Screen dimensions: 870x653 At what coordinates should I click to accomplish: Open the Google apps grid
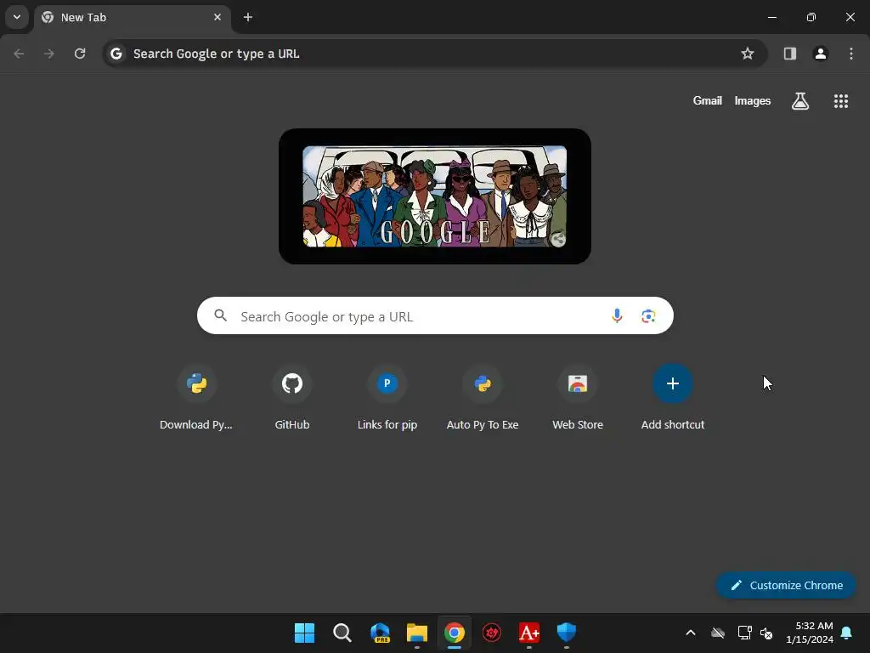tap(841, 101)
